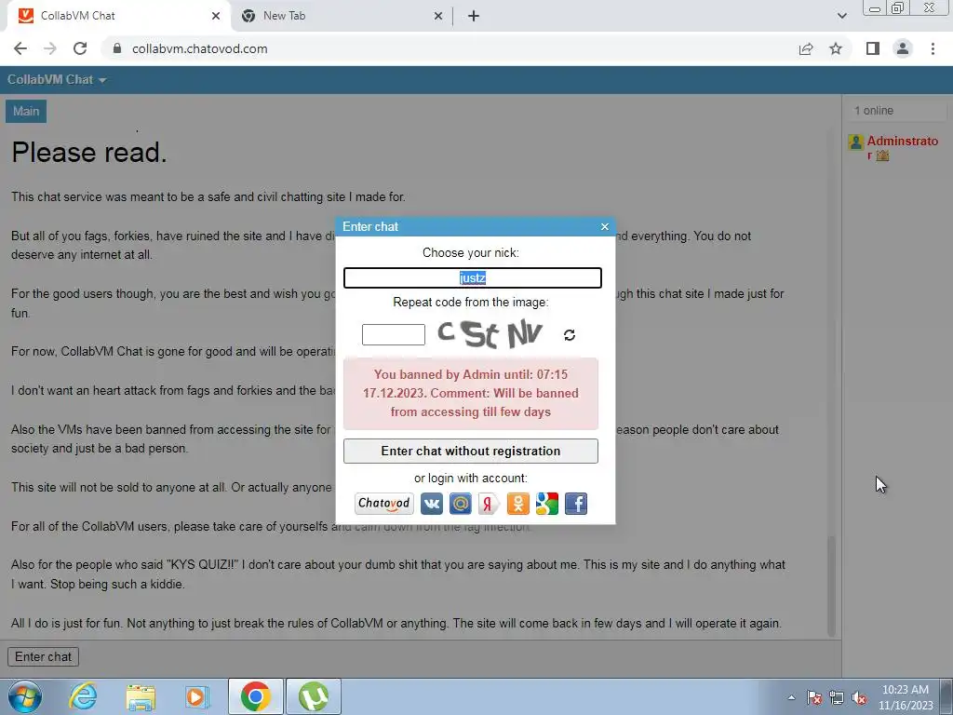Log in with the Mail.ru @ icon
This screenshot has width=953, height=715.
click(x=460, y=504)
